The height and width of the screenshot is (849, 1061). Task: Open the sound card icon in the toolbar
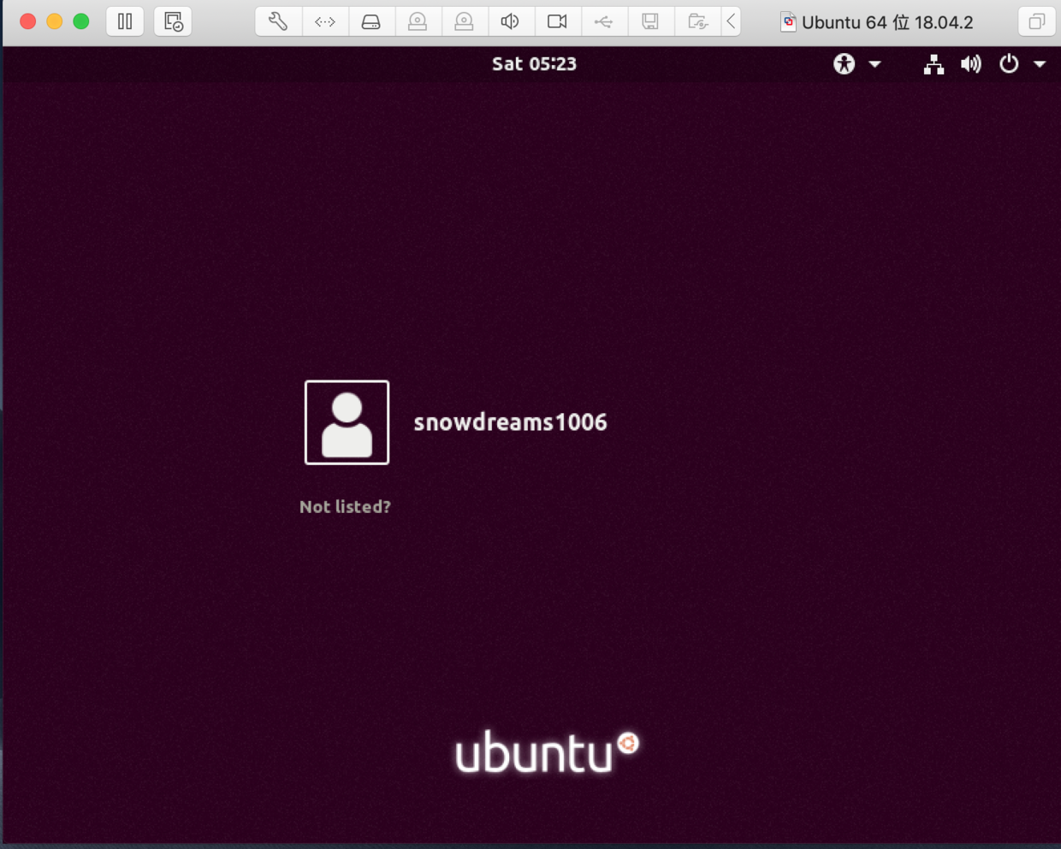511,21
